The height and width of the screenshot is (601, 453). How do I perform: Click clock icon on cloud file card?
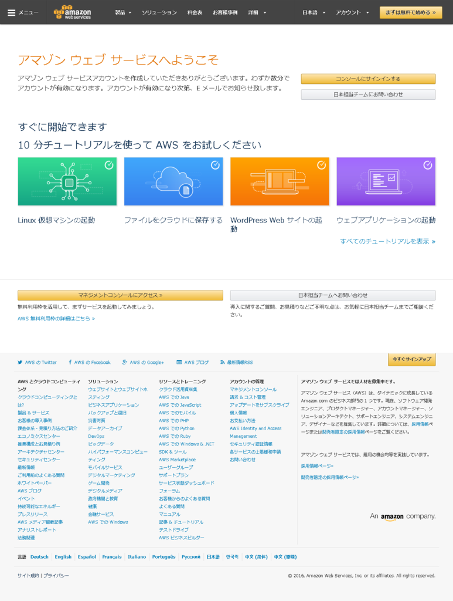coord(216,165)
